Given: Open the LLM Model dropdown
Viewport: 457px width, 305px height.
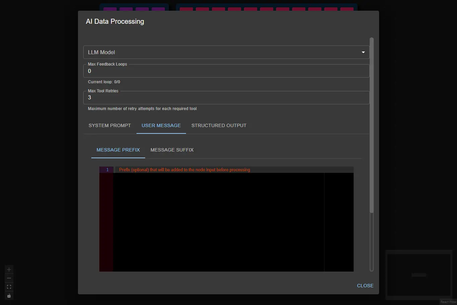Looking at the screenshot, I should click(x=226, y=52).
